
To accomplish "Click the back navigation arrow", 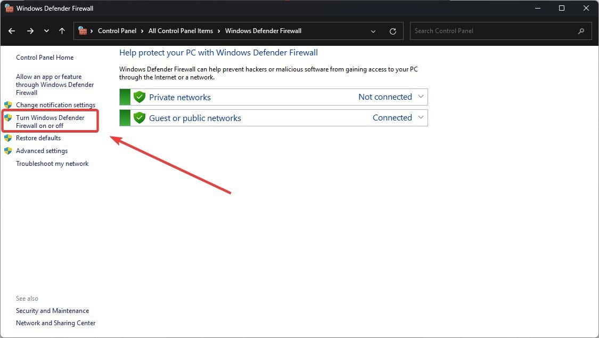I will [12, 30].
